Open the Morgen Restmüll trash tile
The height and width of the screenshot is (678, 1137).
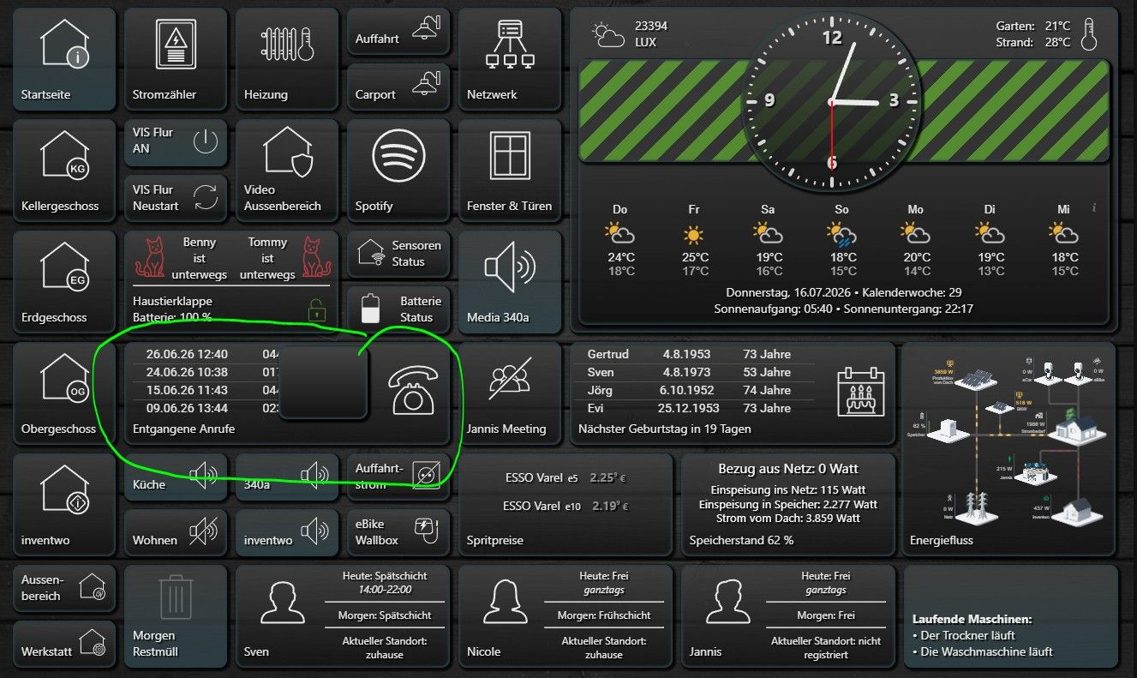(x=176, y=616)
